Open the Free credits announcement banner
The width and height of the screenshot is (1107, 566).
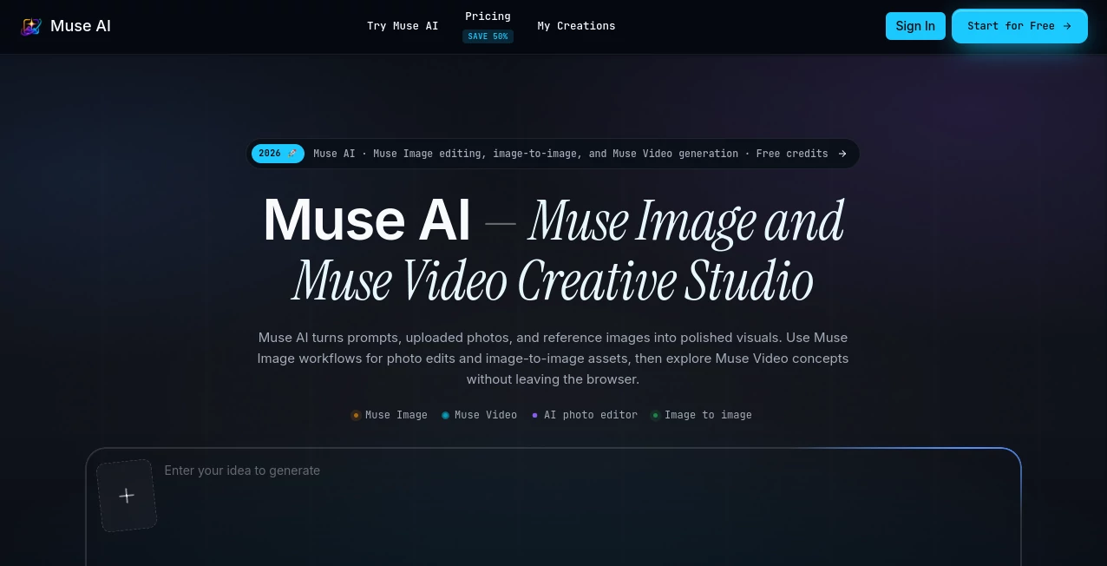pos(553,154)
